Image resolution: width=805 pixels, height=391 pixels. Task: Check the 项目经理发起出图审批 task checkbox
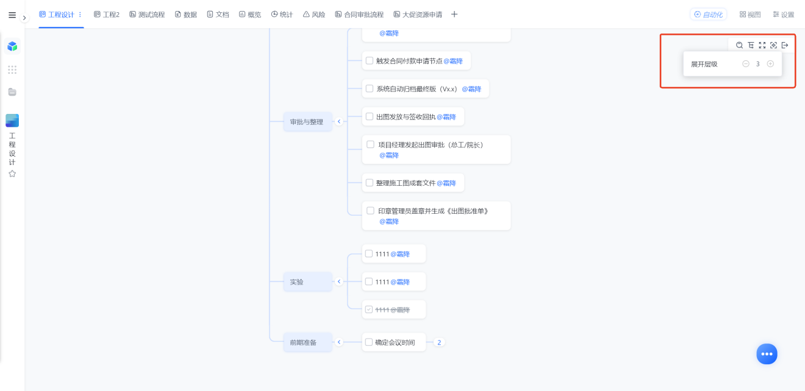370,144
